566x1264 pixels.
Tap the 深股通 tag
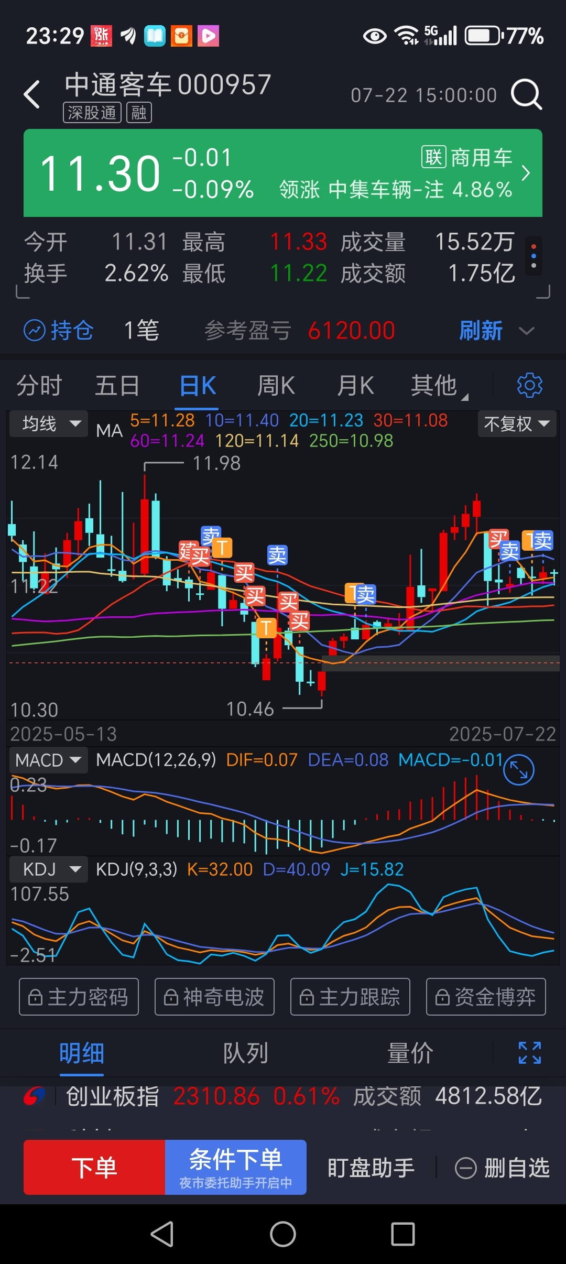92,113
